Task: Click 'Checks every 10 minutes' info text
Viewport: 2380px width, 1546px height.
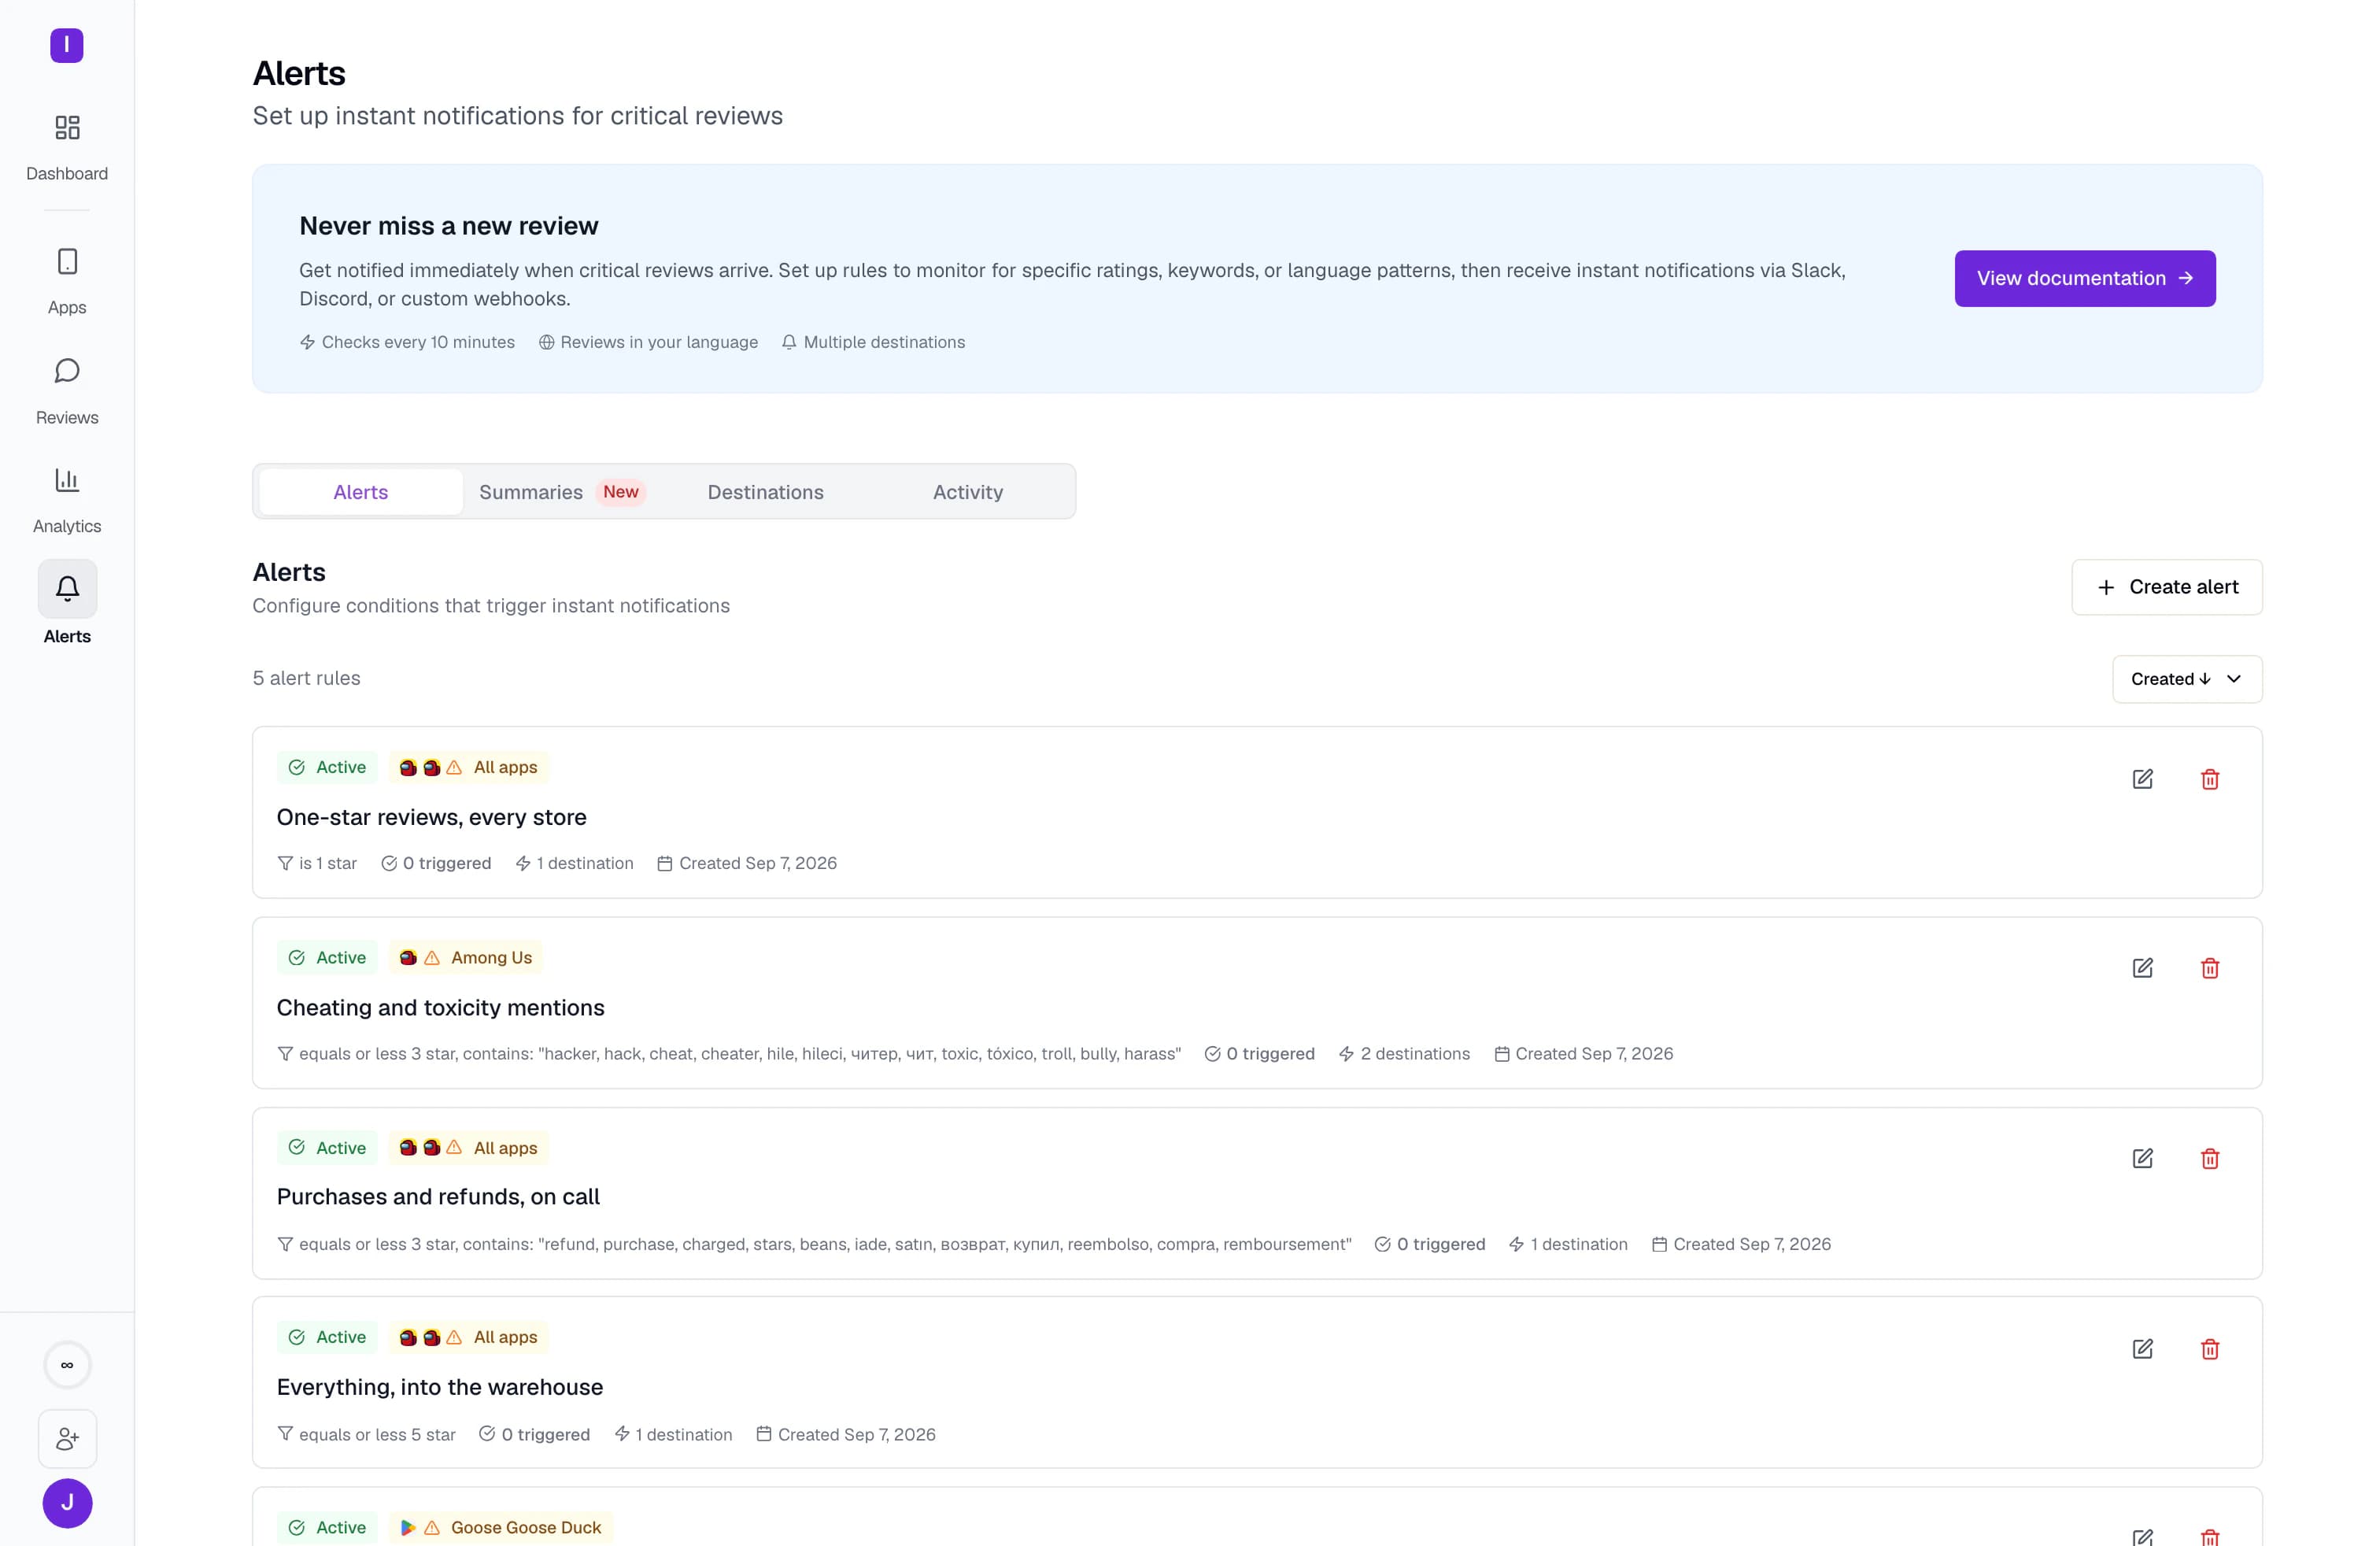Action: coord(407,342)
